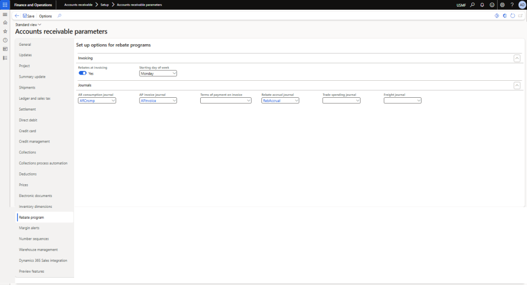
Task: Click the Freight journal field
Action: pos(400,101)
